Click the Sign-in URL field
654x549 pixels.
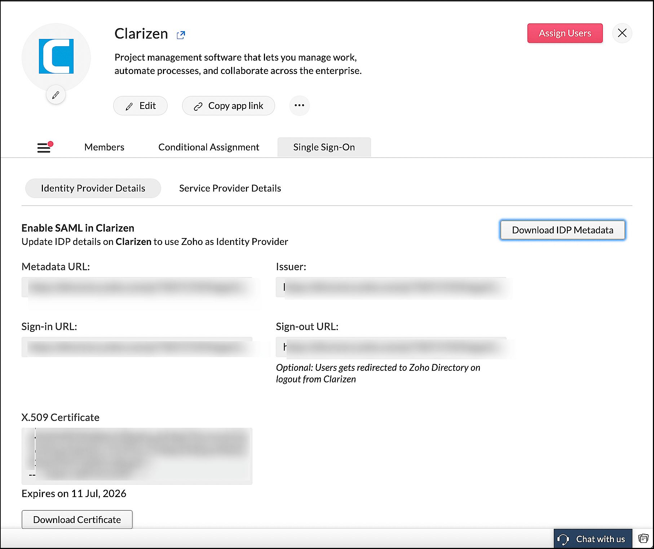[x=137, y=347]
